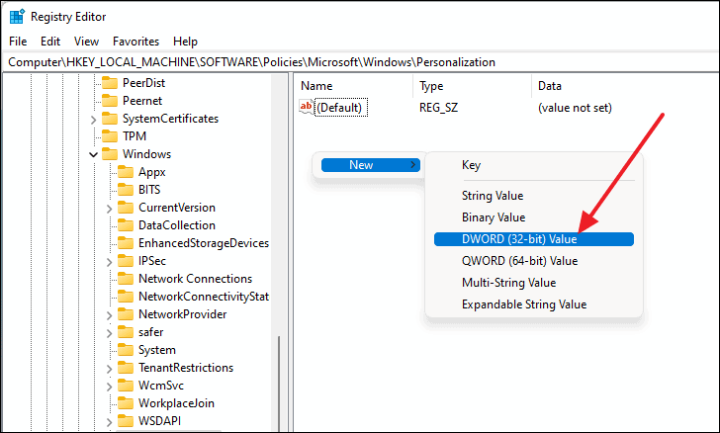
Task: Select the System key label
Action: [x=157, y=350]
